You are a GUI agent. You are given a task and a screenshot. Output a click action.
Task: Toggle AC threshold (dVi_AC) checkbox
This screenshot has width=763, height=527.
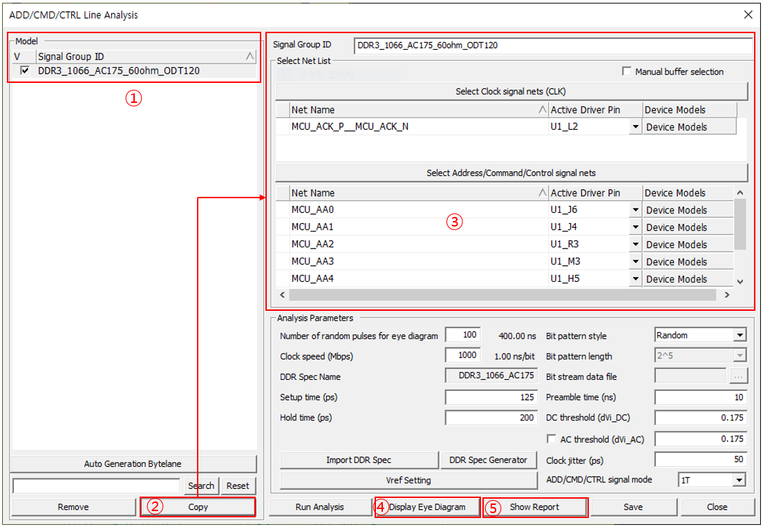552,439
